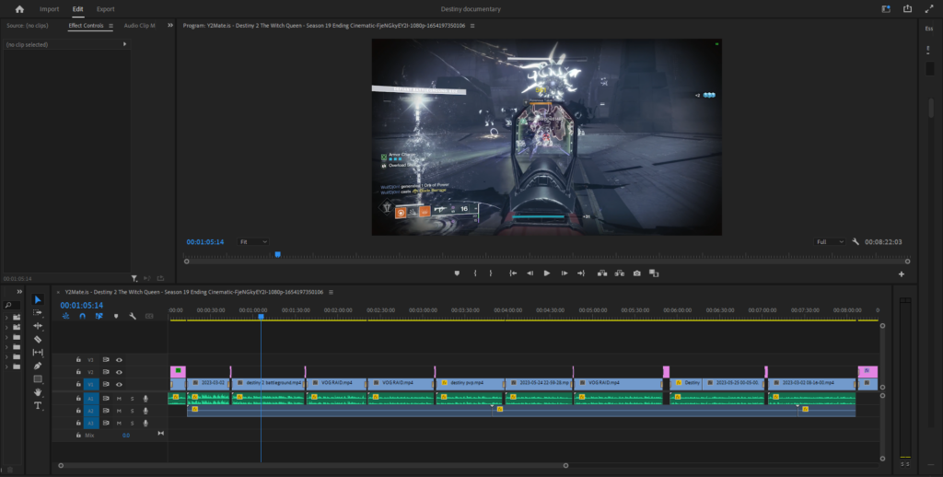Enable voice-over record on A3
The width and height of the screenshot is (943, 477).
coord(146,424)
